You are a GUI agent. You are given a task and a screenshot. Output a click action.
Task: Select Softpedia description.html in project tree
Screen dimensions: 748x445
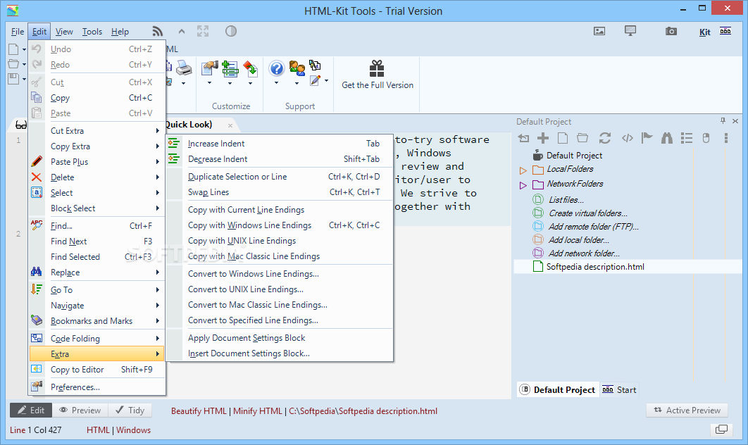click(x=595, y=267)
